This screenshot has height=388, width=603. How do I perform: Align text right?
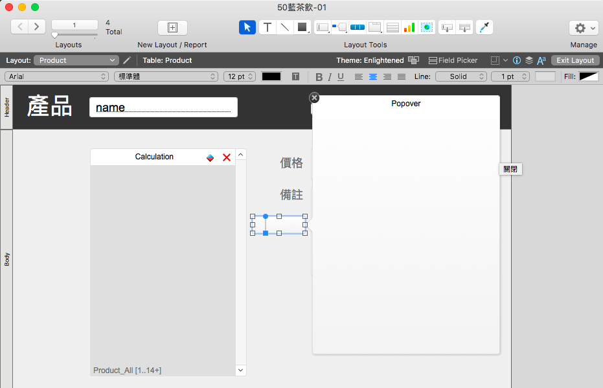click(387, 77)
